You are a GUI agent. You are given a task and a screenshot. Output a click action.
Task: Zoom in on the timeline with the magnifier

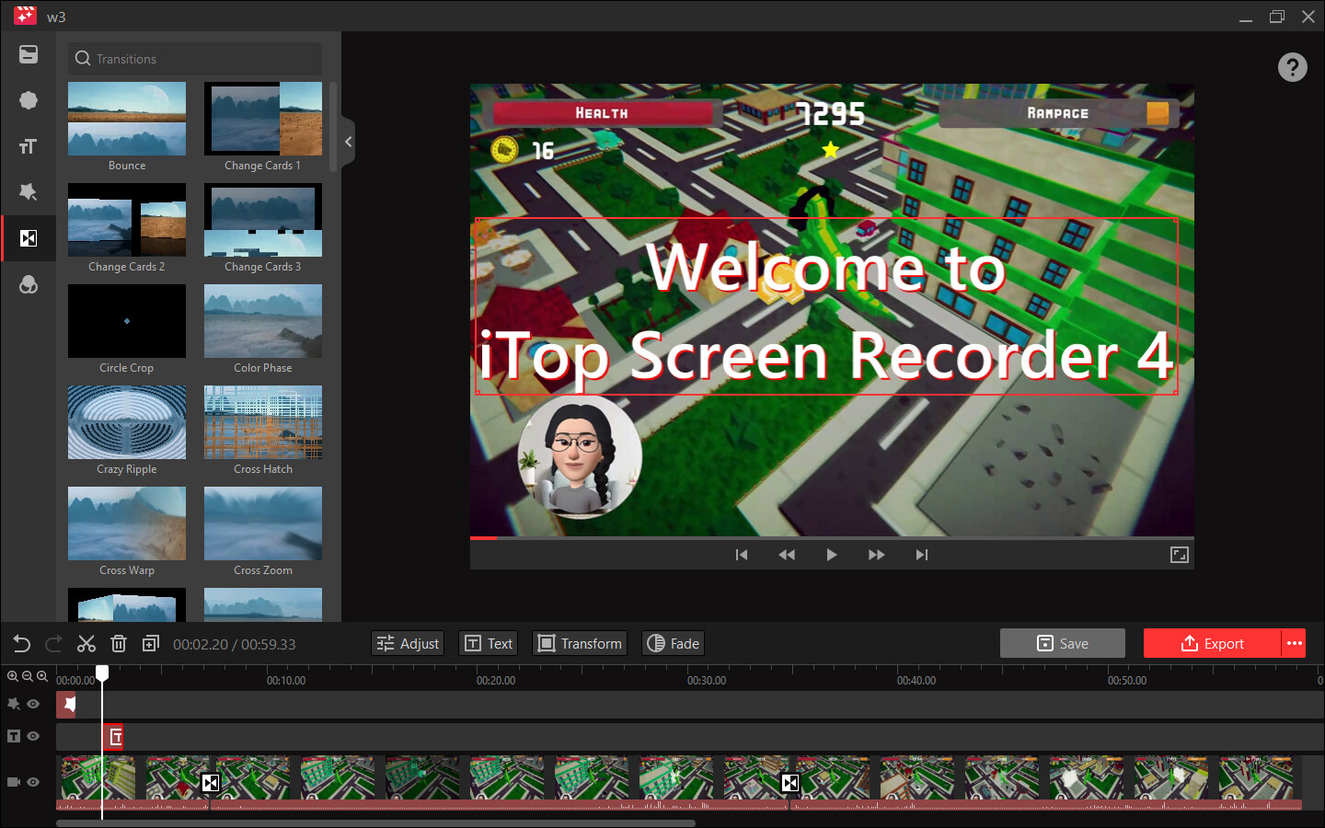pyautogui.click(x=13, y=676)
